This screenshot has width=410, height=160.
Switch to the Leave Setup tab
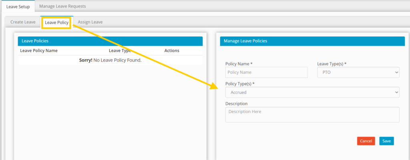click(18, 6)
